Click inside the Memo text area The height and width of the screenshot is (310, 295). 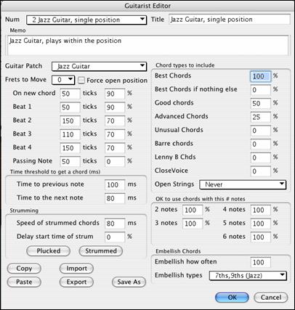(148, 45)
